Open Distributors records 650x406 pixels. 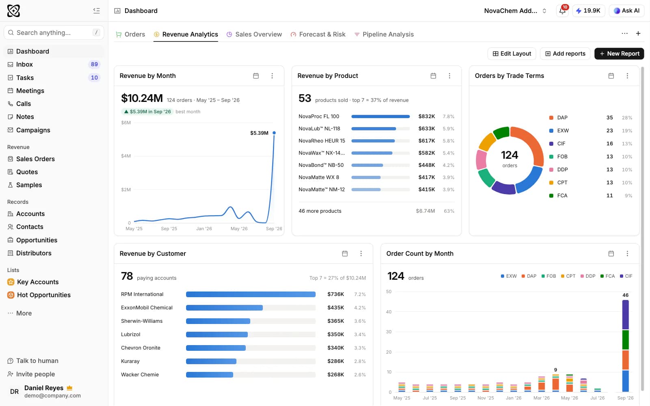click(54, 253)
